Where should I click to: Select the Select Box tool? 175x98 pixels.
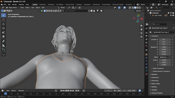(3, 15)
